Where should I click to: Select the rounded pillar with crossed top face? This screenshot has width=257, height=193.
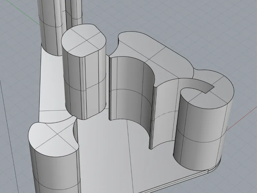(84, 72)
